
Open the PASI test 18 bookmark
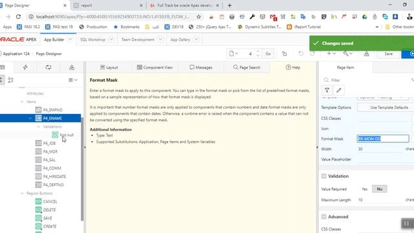(59, 27)
